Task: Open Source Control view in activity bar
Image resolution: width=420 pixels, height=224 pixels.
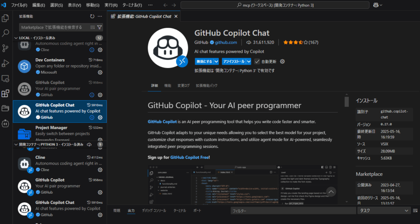Action: 5,48
